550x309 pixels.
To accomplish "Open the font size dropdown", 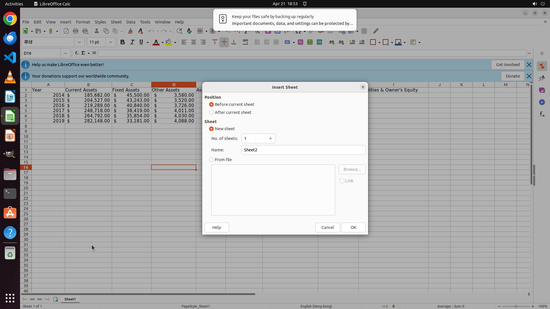I will 110,42.
